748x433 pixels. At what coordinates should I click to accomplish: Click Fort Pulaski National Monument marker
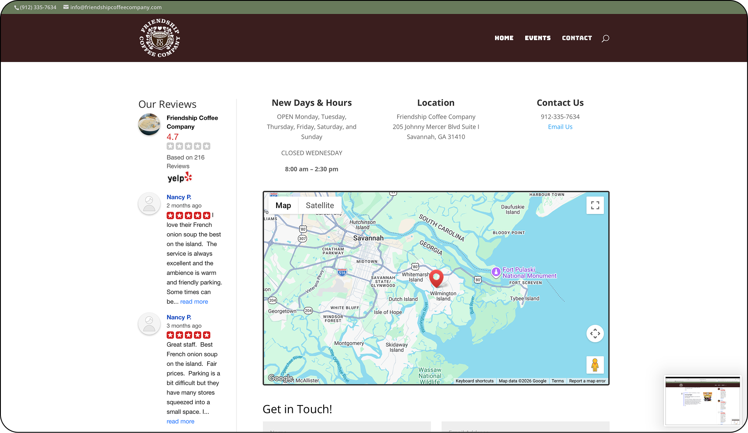click(496, 272)
